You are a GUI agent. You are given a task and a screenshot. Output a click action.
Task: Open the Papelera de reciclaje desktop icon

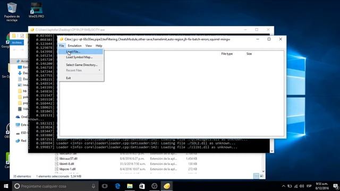click(12, 12)
